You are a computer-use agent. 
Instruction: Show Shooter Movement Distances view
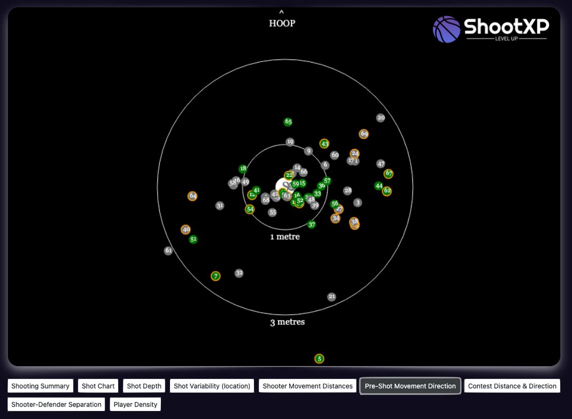click(x=307, y=386)
